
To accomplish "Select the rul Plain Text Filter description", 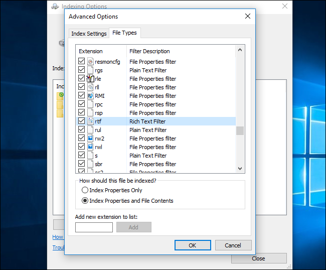I will (148, 130).
